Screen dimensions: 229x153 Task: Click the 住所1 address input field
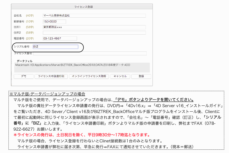94,27
